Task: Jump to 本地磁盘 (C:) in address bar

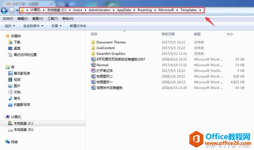Action: click(57, 10)
